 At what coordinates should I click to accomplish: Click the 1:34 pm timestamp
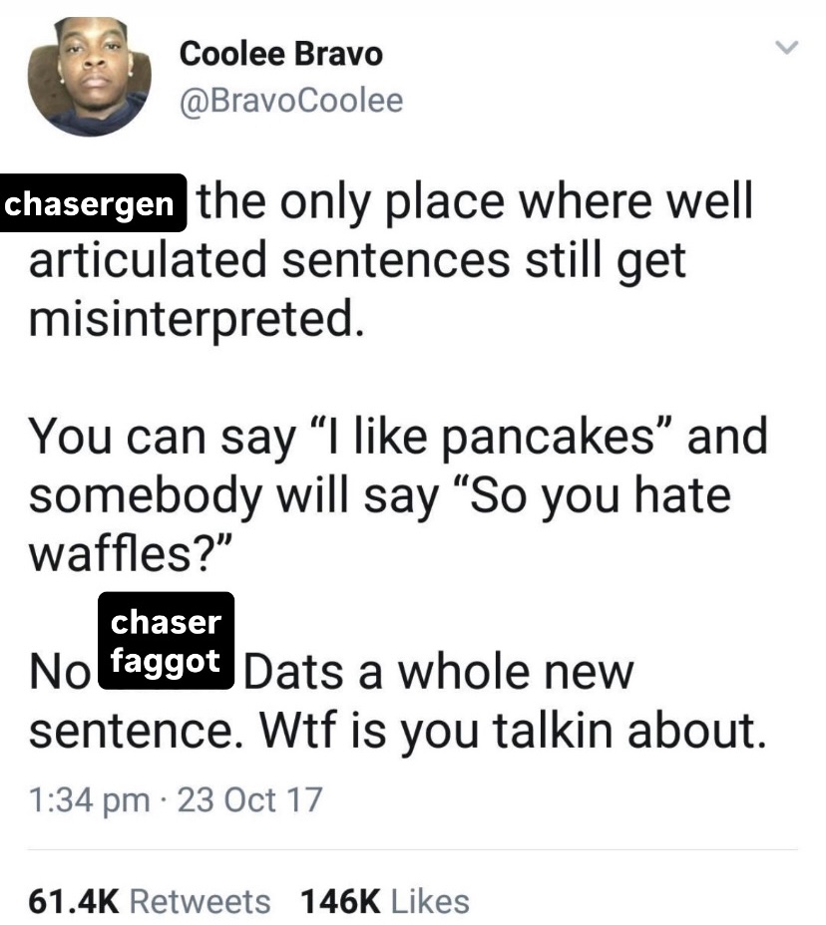[x=89, y=800]
